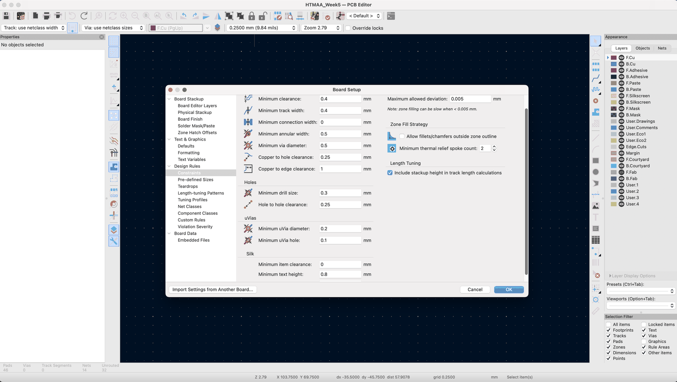Enable All items in Selection Filter
This screenshot has width=677, height=382.
[608, 324]
